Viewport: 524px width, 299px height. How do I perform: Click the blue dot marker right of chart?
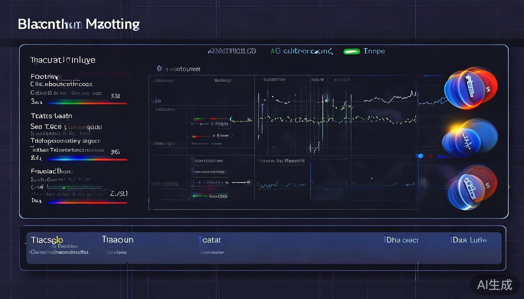[x=420, y=156]
